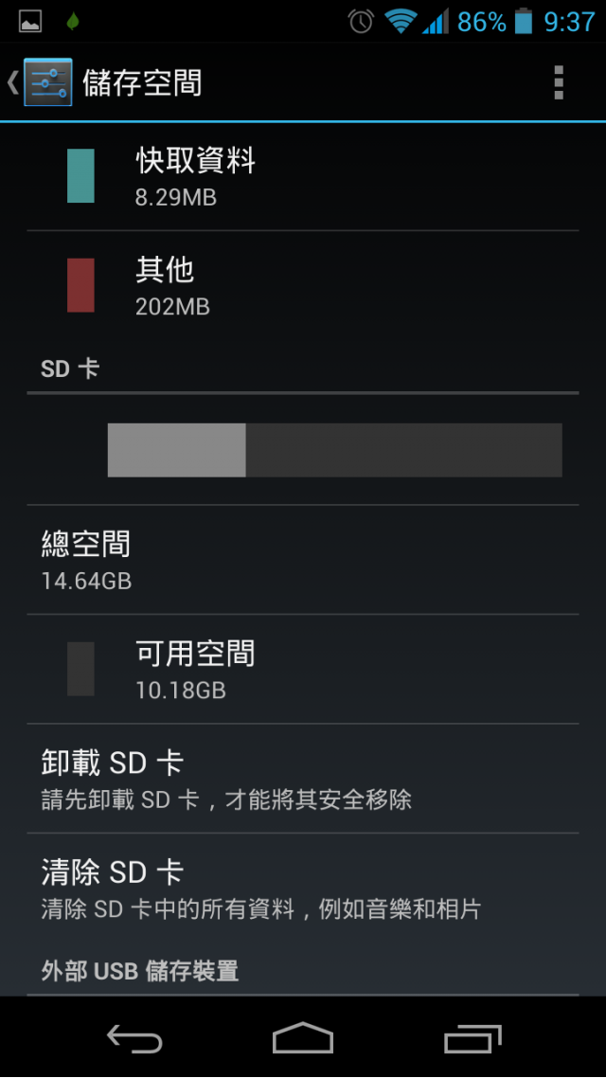Select the red 其他 color swatch
The width and height of the screenshot is (606, 1078).
[x=80, y=285]
